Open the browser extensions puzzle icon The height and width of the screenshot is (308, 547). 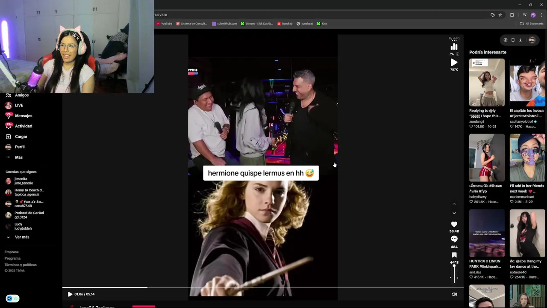click(x=512, y=15)
